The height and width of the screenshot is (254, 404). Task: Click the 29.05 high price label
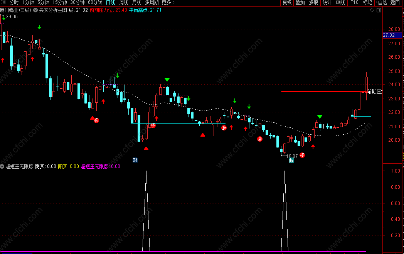click(12, 17)
